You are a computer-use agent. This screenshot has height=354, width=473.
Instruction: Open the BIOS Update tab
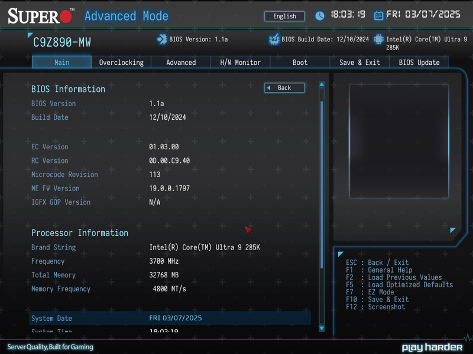click(419, 63)
